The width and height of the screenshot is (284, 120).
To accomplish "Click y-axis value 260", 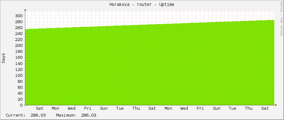I will tap(19, 28).
